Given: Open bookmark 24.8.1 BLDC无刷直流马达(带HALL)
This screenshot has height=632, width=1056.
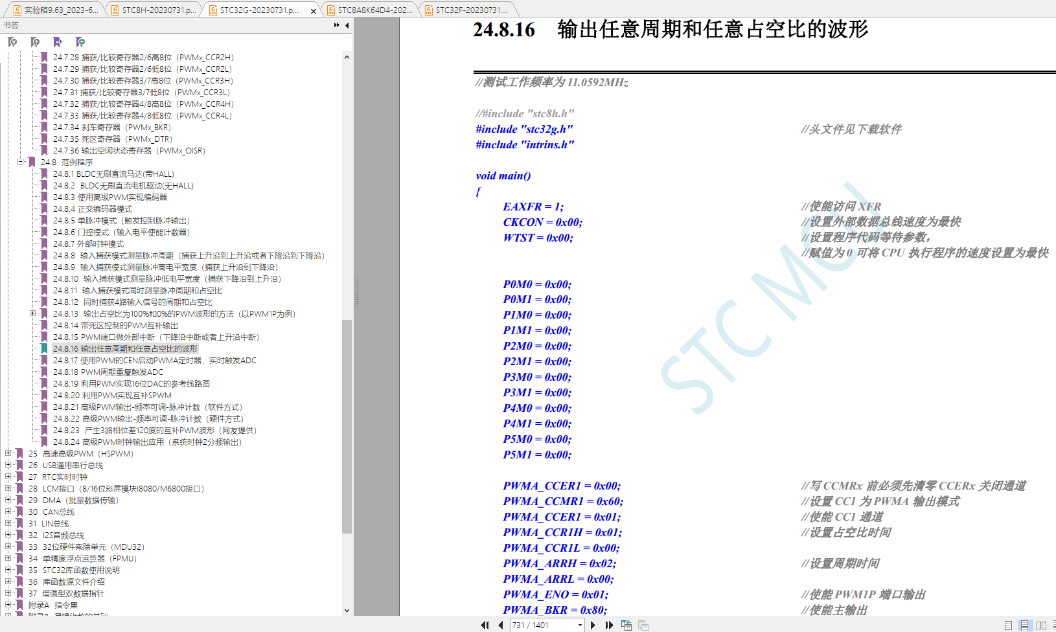Looking at the screenshot, I should tap(113, 174).
